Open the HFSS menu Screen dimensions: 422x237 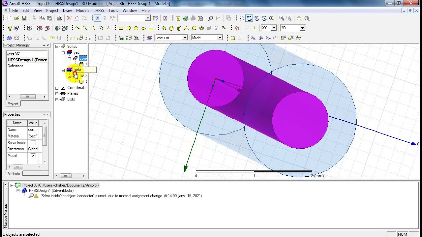click(100, 10)
